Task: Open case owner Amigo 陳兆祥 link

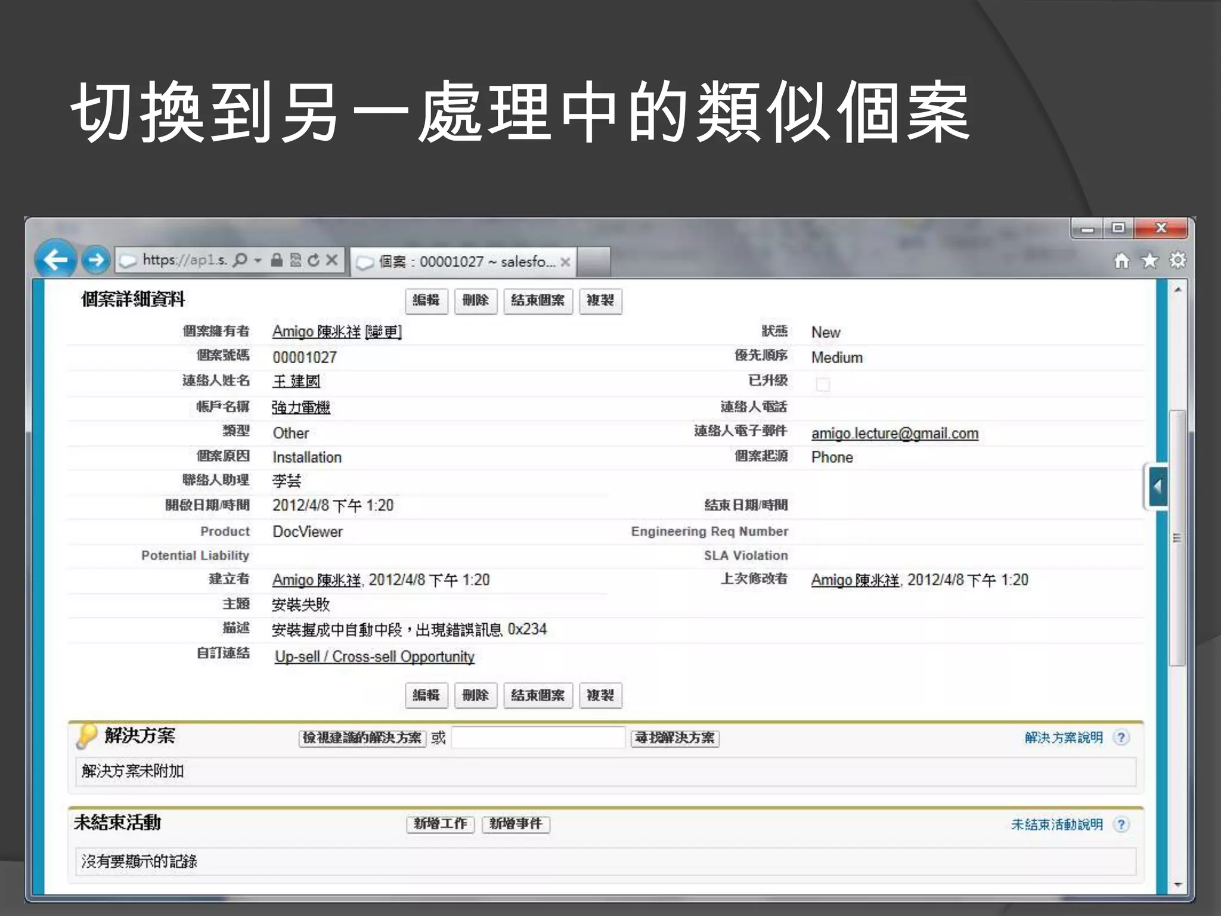Action: (x=317, y=332)
